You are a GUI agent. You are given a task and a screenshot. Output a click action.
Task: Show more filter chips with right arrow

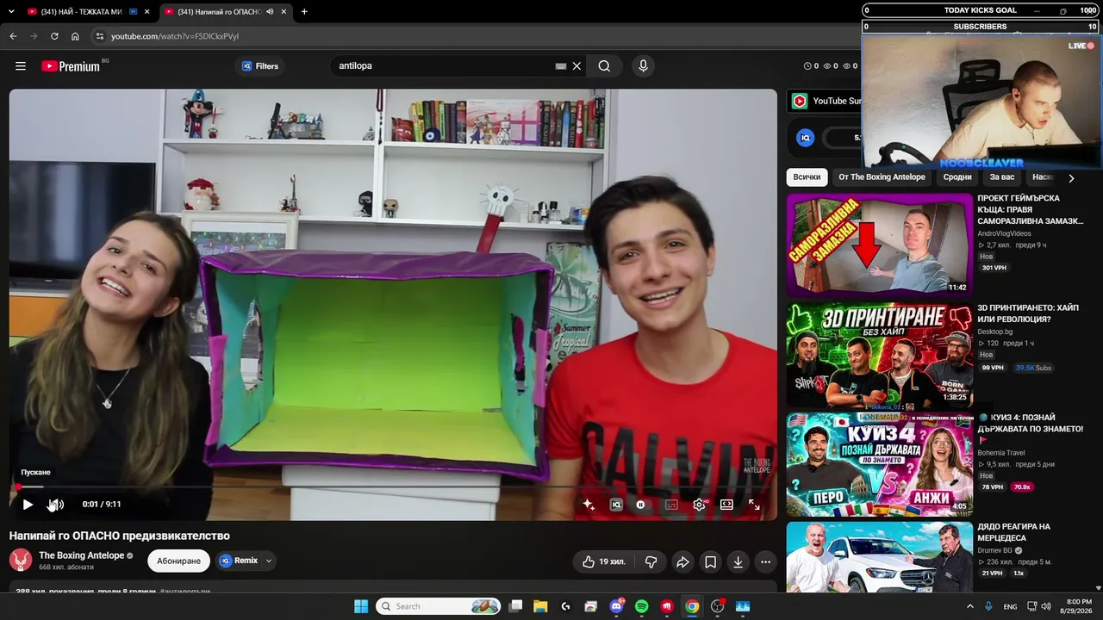(x=1071, y=178)
